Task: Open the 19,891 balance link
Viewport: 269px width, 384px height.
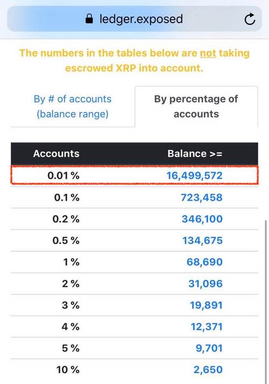Action: 206,305
